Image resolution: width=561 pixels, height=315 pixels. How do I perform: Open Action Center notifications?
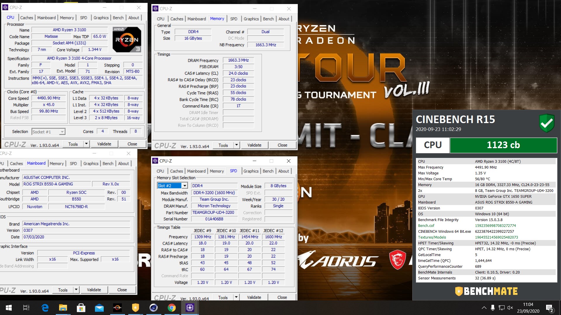coord(549,308)
